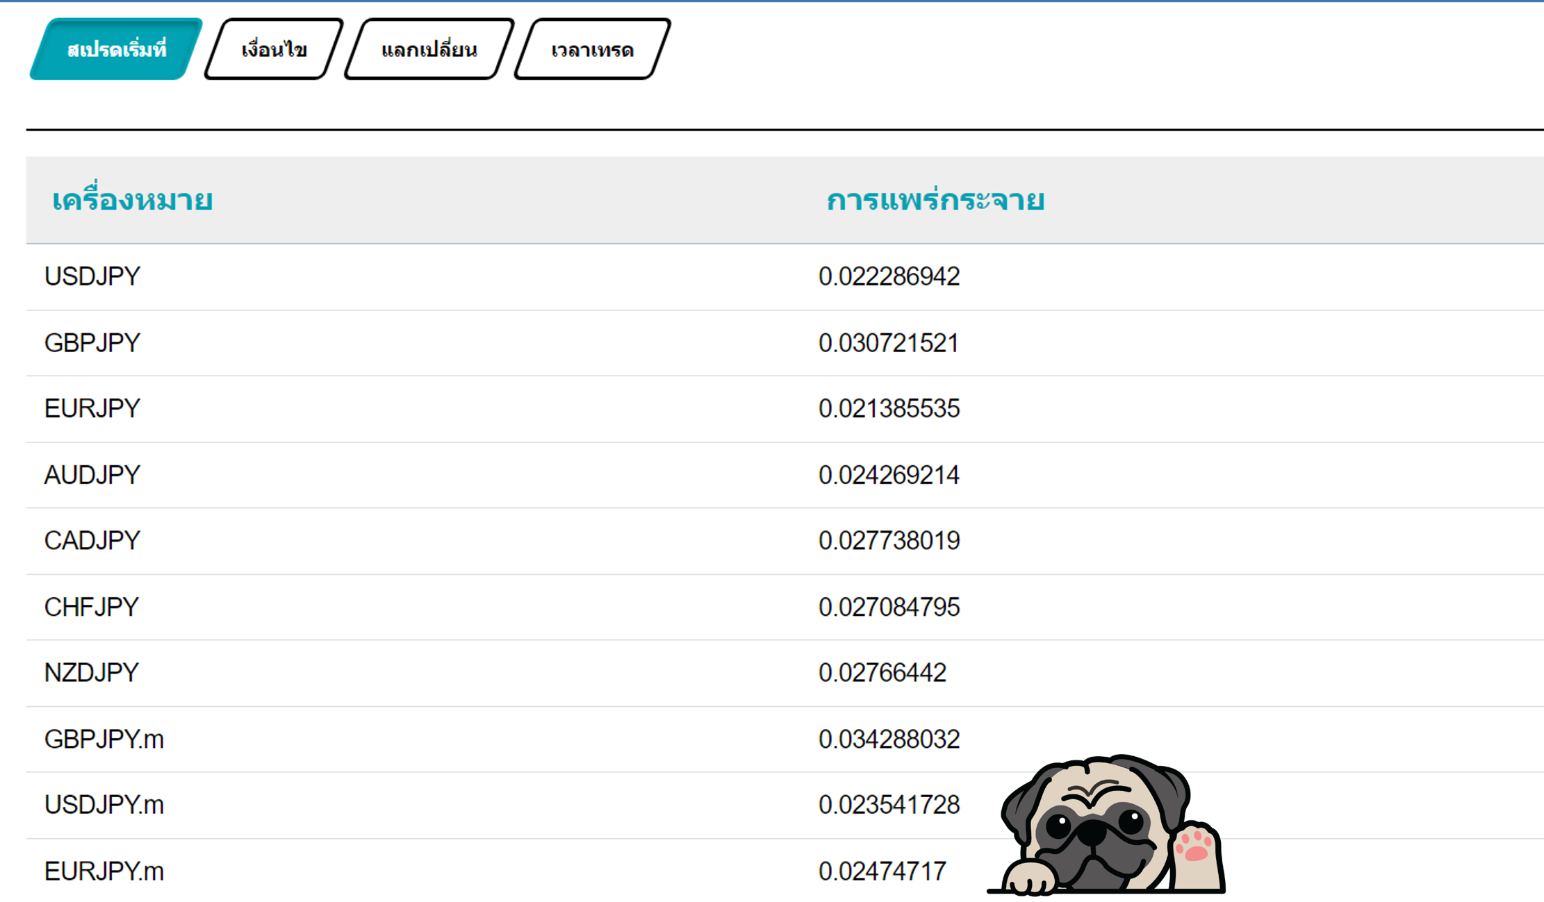Click spread value 0.02766442
The height and width of the screenshot is (902, 1544).
click(882, 672)
